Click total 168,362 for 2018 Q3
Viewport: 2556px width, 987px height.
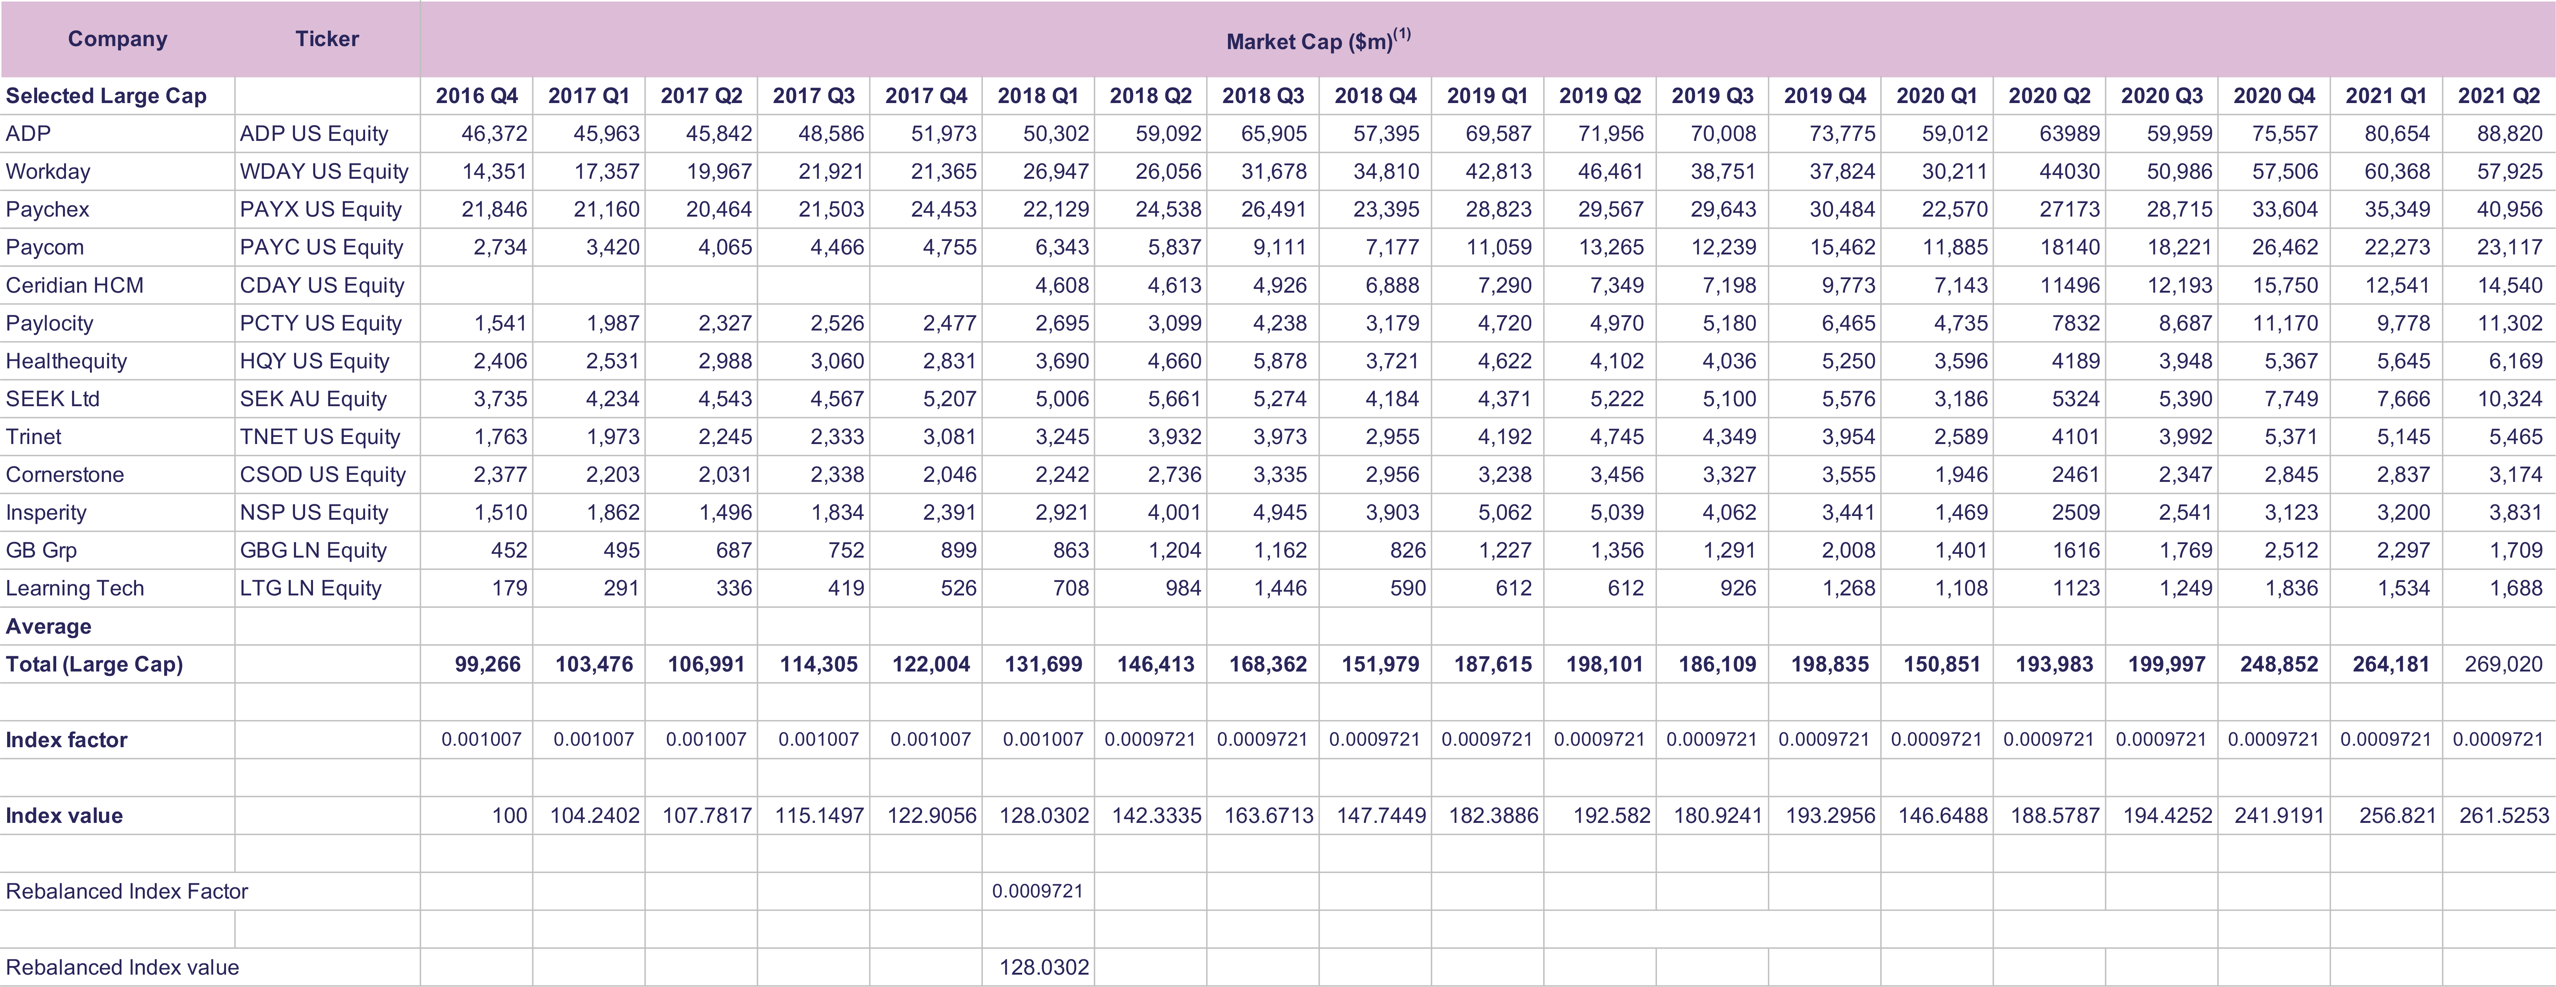tap(1268, 665)
